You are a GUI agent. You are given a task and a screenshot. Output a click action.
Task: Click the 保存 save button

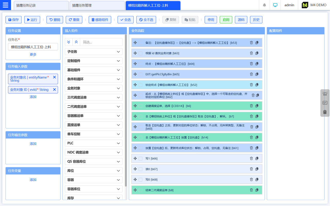14,20
